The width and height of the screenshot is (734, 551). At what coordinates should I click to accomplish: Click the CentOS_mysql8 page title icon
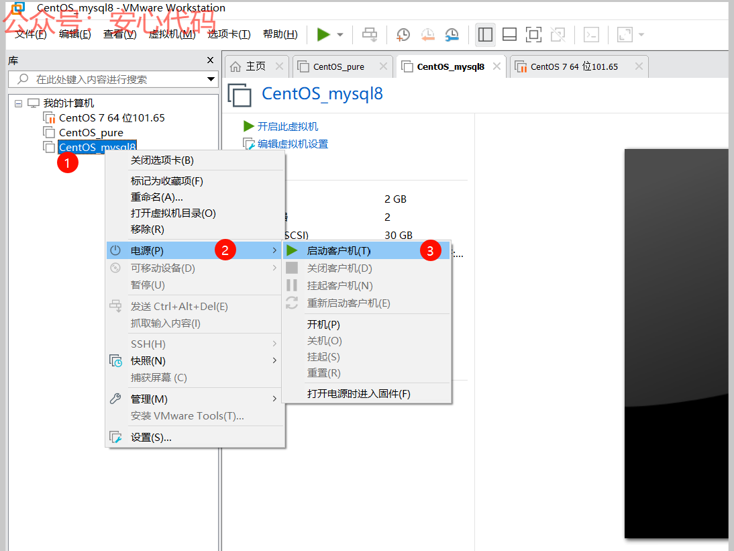point(240,94)
